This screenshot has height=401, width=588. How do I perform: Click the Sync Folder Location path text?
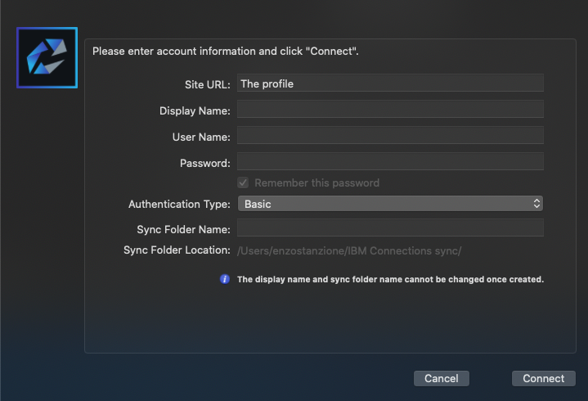click(x=349, y=251)
